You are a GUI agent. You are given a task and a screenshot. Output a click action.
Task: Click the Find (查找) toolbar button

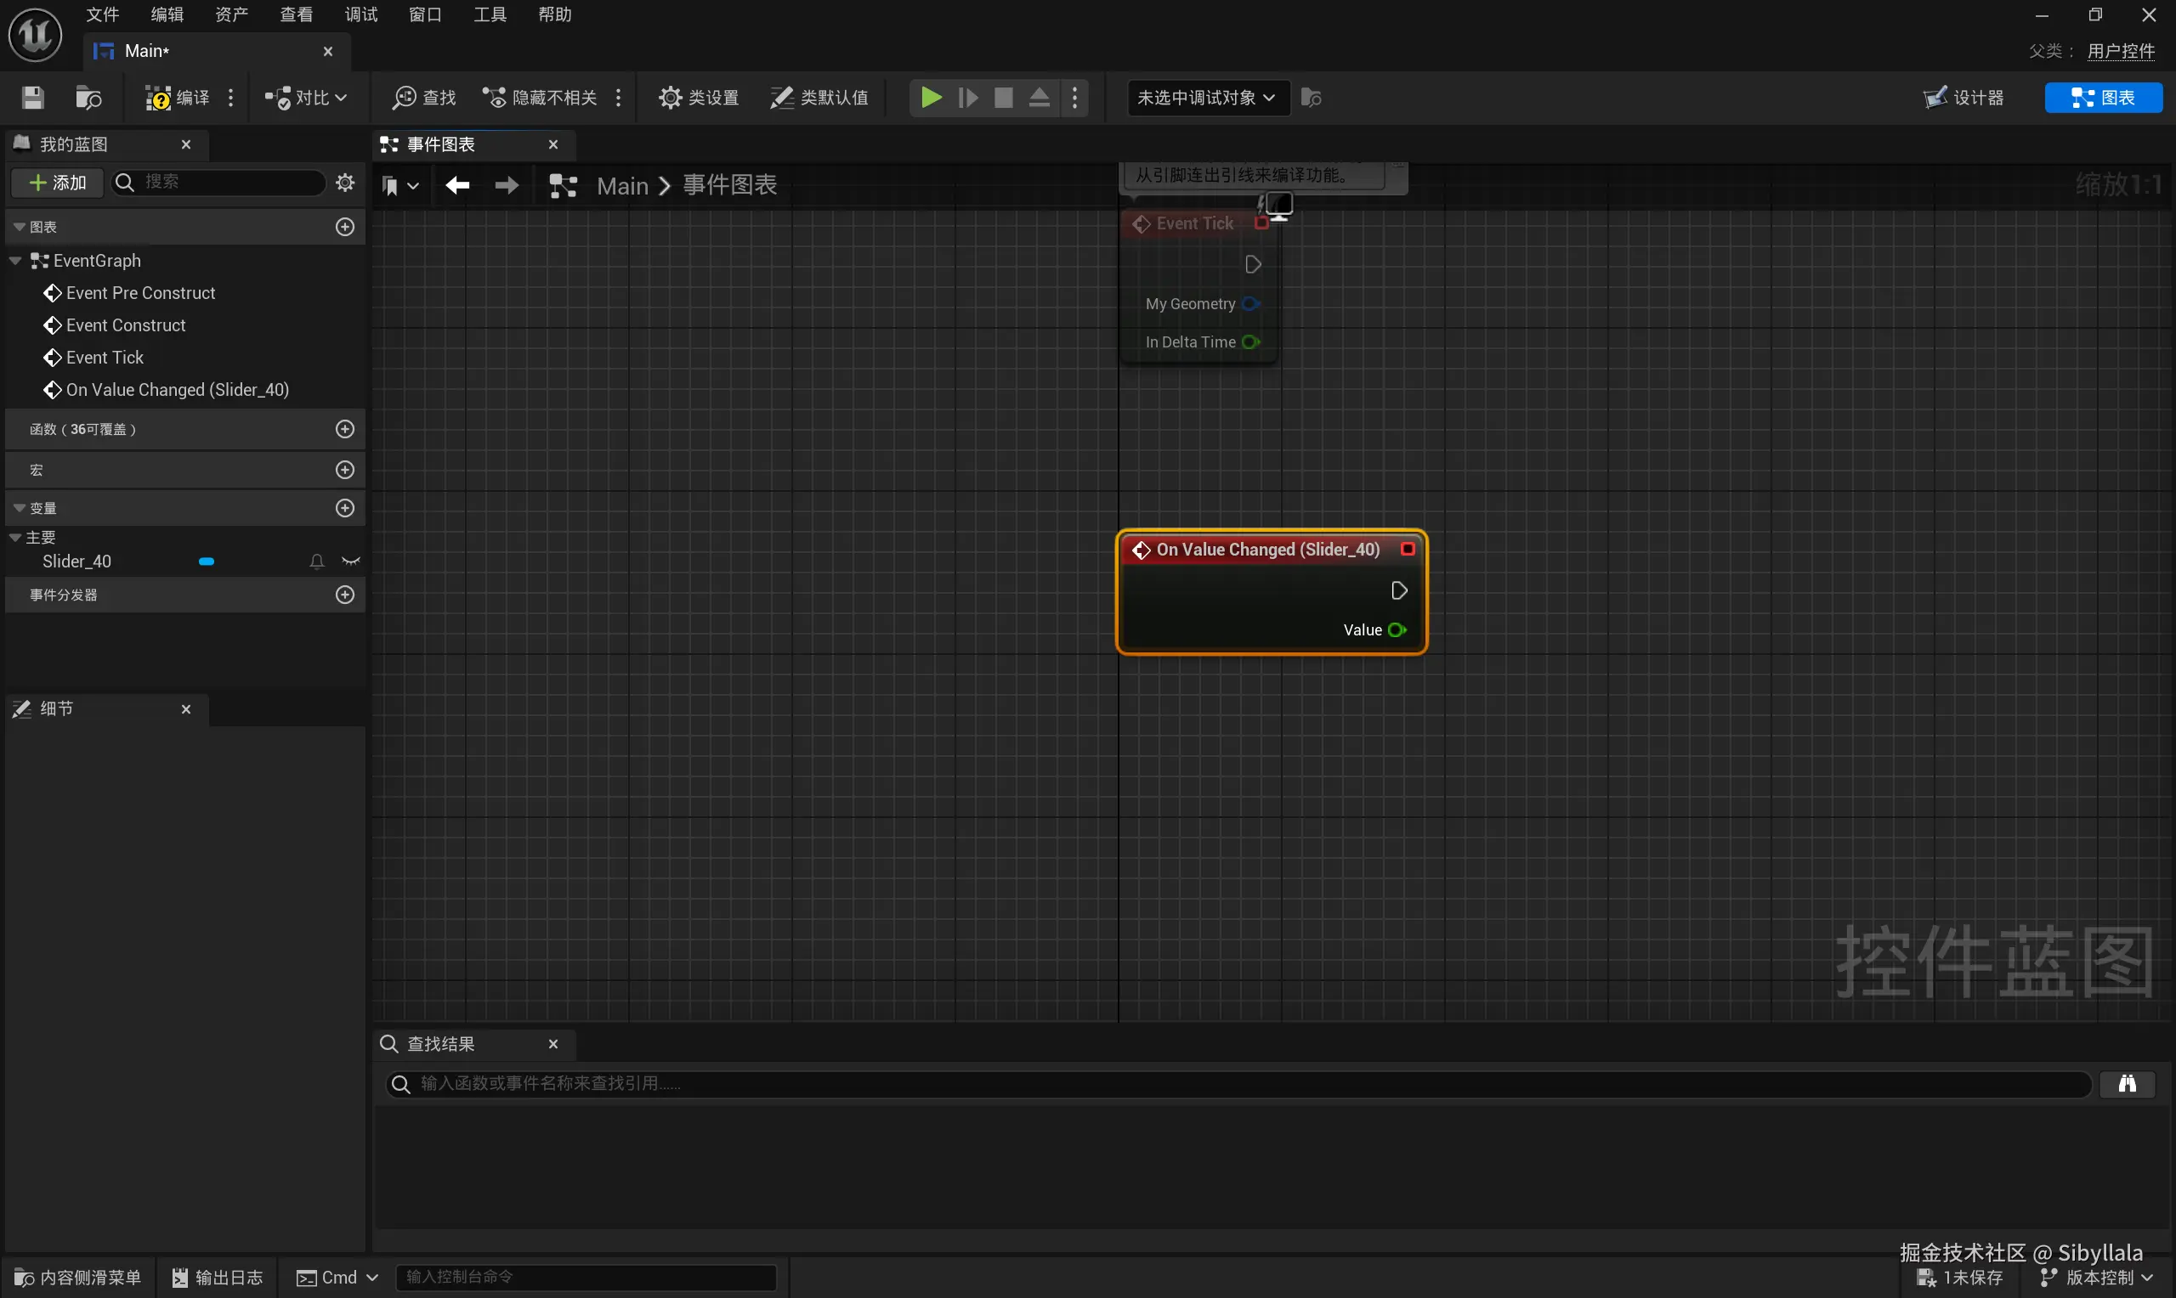425,97
